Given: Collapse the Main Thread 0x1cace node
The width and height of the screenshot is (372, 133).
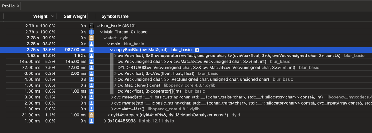Looking at the screenshot, I should 102,32.
